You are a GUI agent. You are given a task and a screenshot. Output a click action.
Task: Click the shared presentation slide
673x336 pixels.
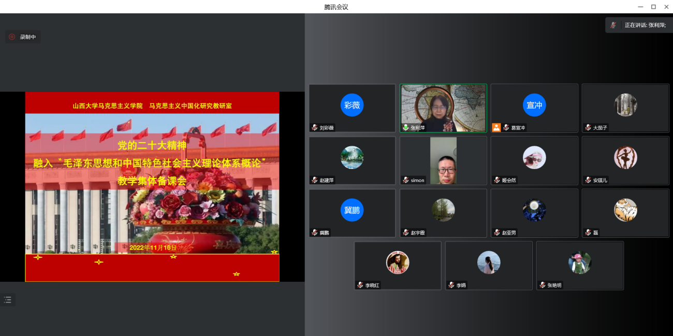152,186
